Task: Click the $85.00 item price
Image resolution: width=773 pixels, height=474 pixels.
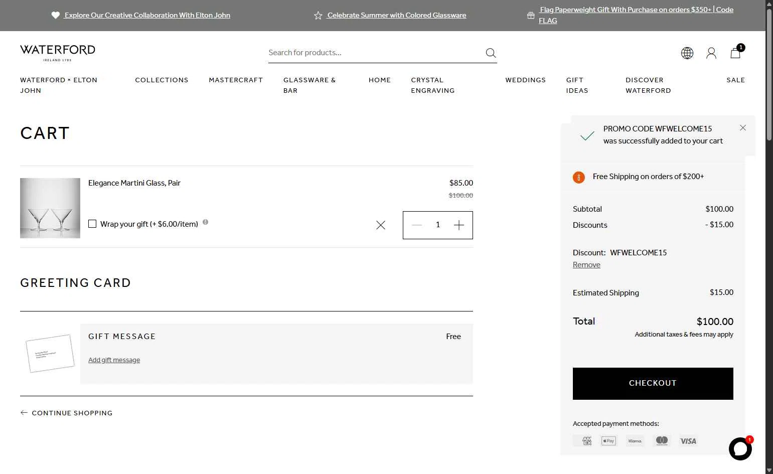Action: (x=461, y=183)
